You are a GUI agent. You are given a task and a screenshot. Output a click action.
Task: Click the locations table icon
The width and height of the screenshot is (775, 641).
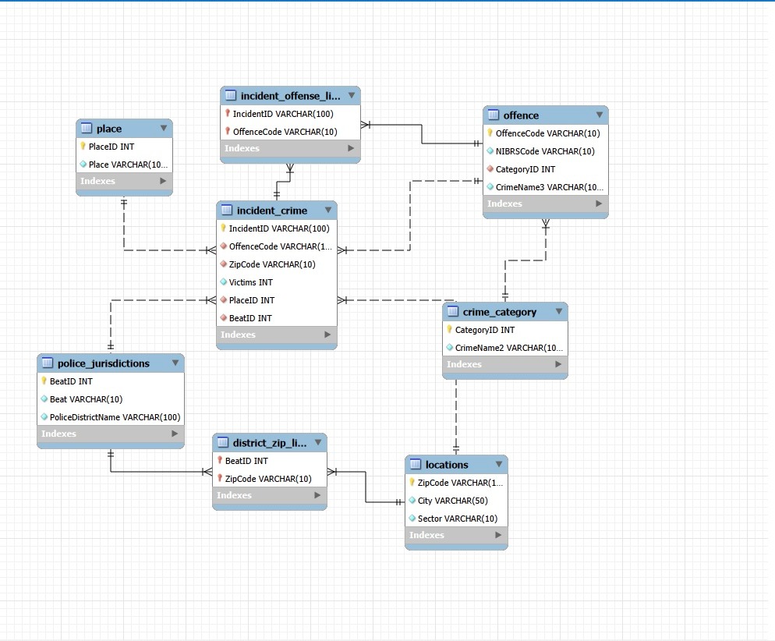pyautogui.click(x=415, y=464)
